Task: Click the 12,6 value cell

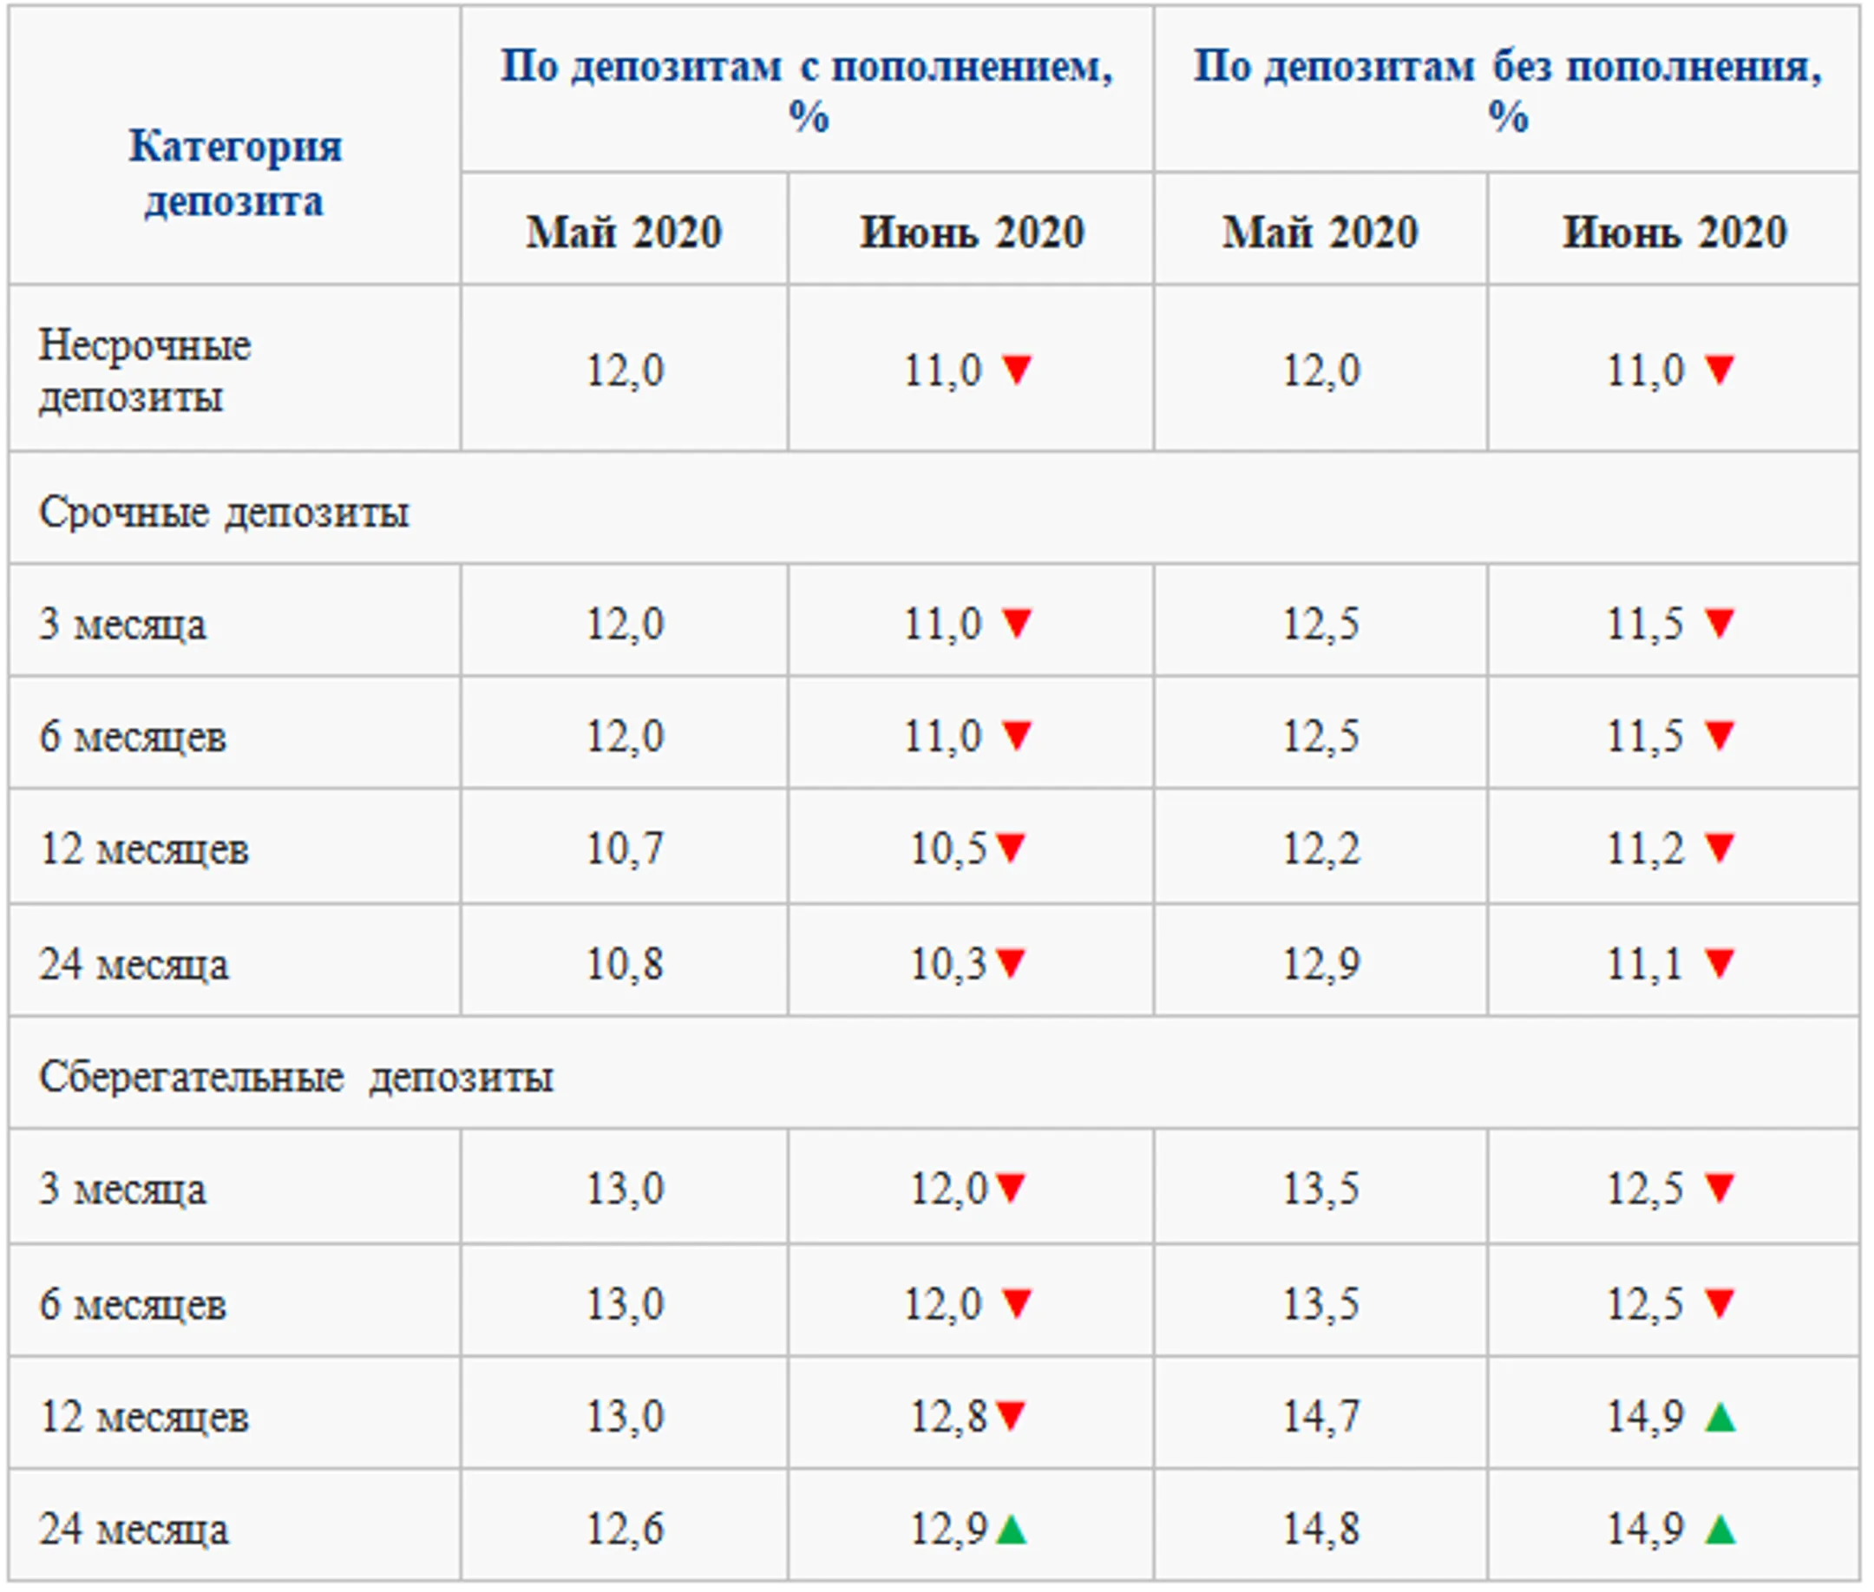Action: point(625,1529)
